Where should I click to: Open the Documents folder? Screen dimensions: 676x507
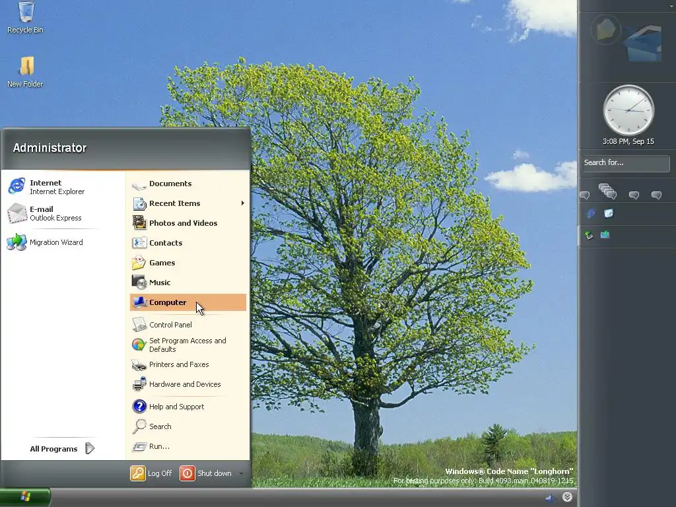(162, 184)
